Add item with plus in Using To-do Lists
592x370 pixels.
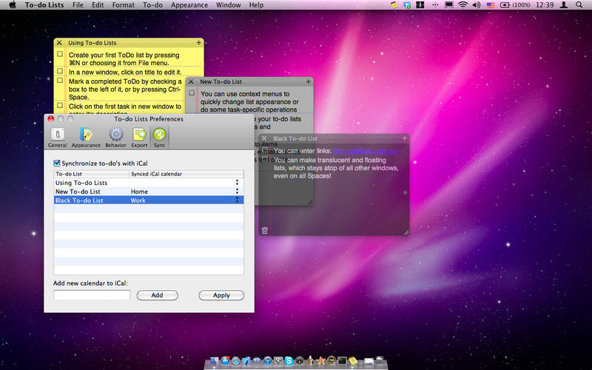point(198,43)
